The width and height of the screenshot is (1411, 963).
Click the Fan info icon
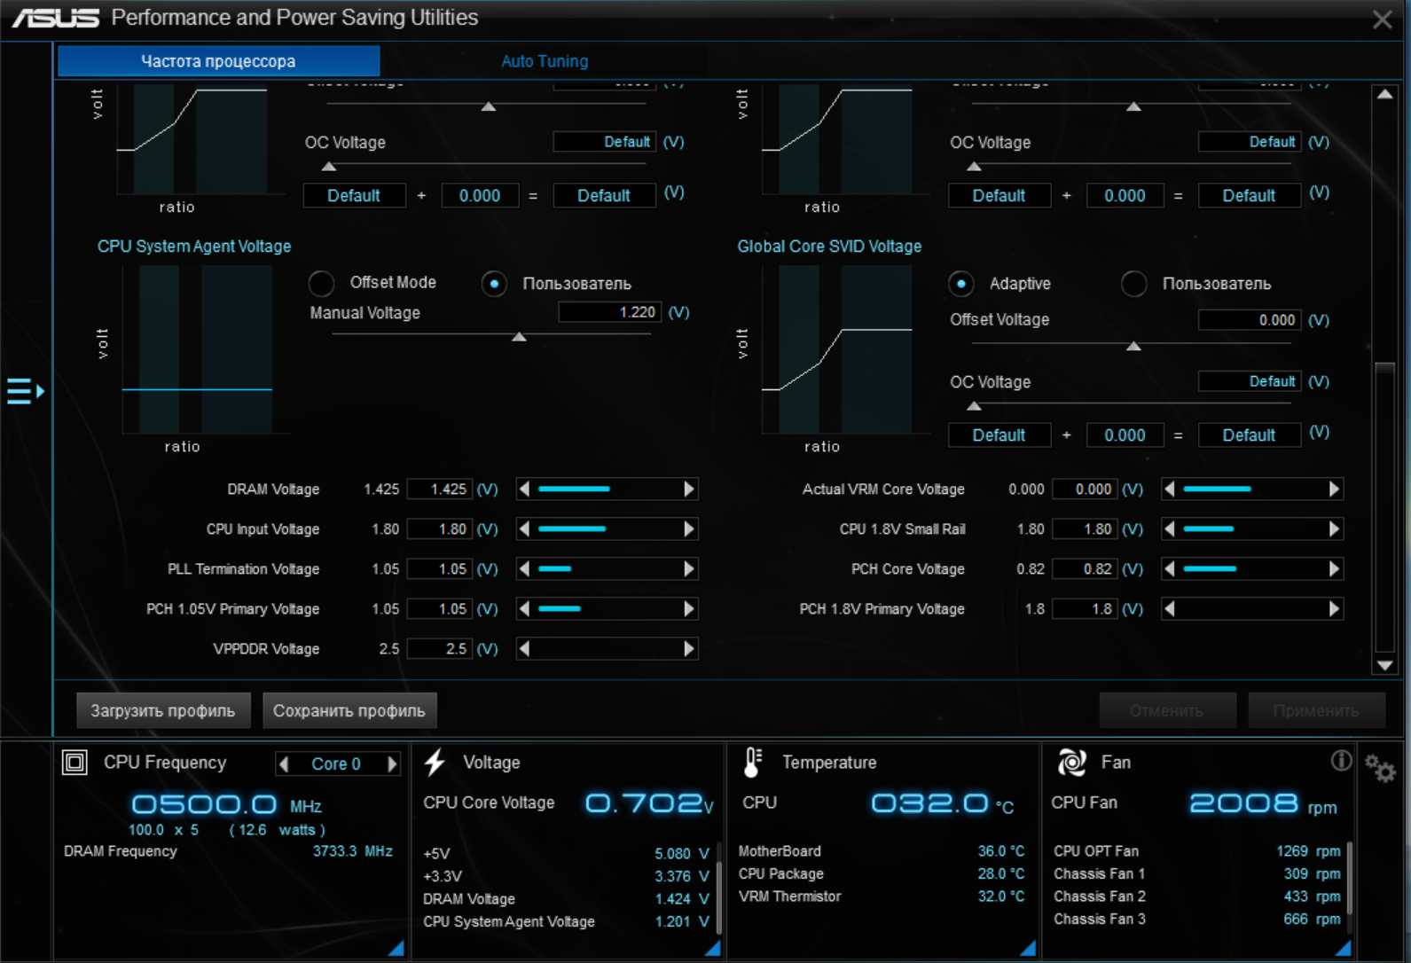point(1341,761)
